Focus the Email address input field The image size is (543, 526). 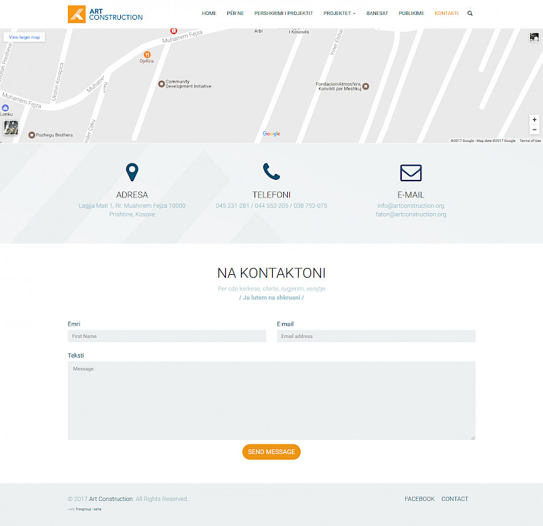(376, 336)
